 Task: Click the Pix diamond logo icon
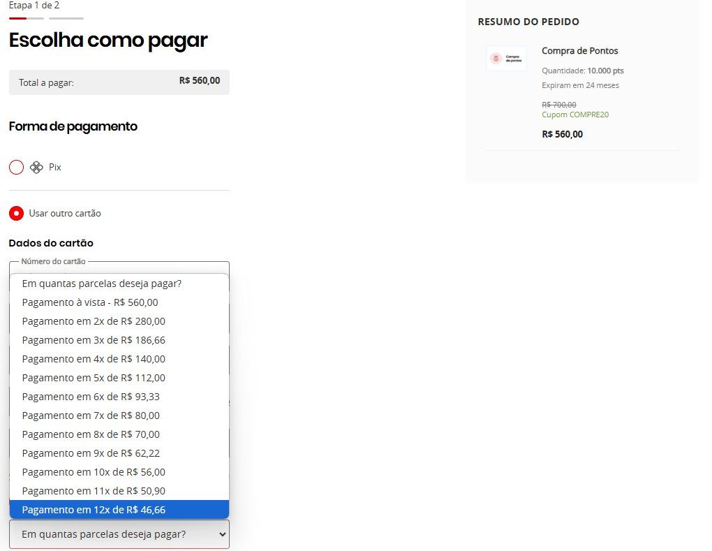pyautogui.click(x=36, y=167)
